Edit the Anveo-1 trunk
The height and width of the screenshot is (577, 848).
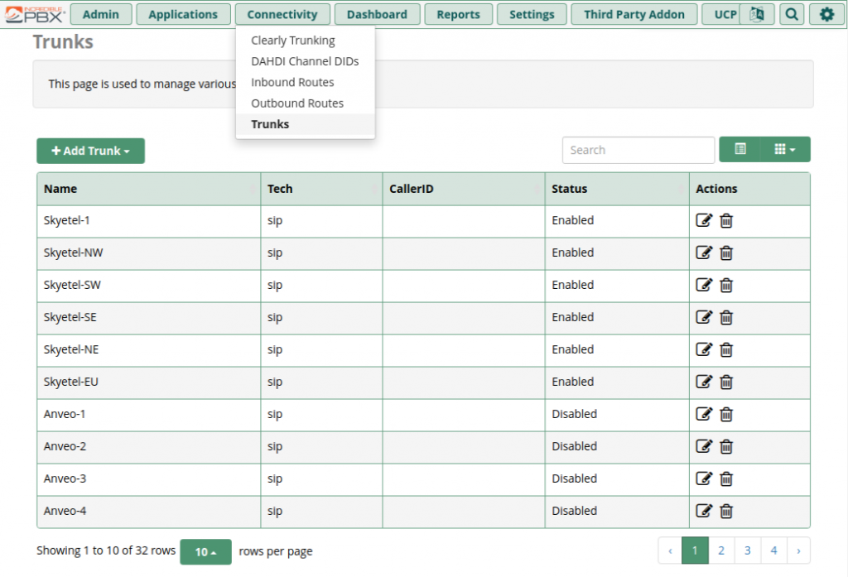click(x=704, y=414)
